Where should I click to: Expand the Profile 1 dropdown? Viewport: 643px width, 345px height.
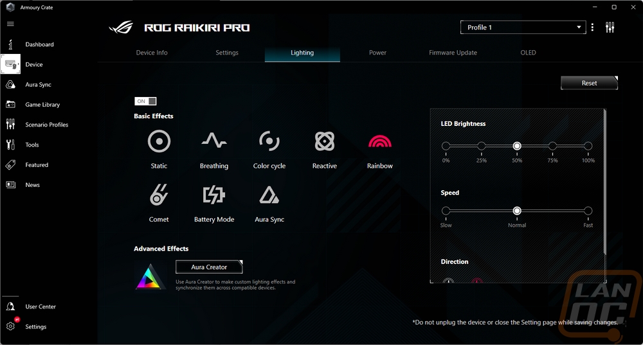tap(521, 28)
